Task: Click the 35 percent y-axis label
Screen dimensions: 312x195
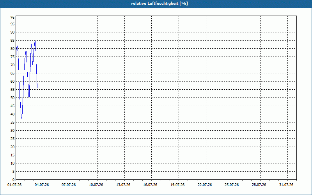Action: pos(12,122)
